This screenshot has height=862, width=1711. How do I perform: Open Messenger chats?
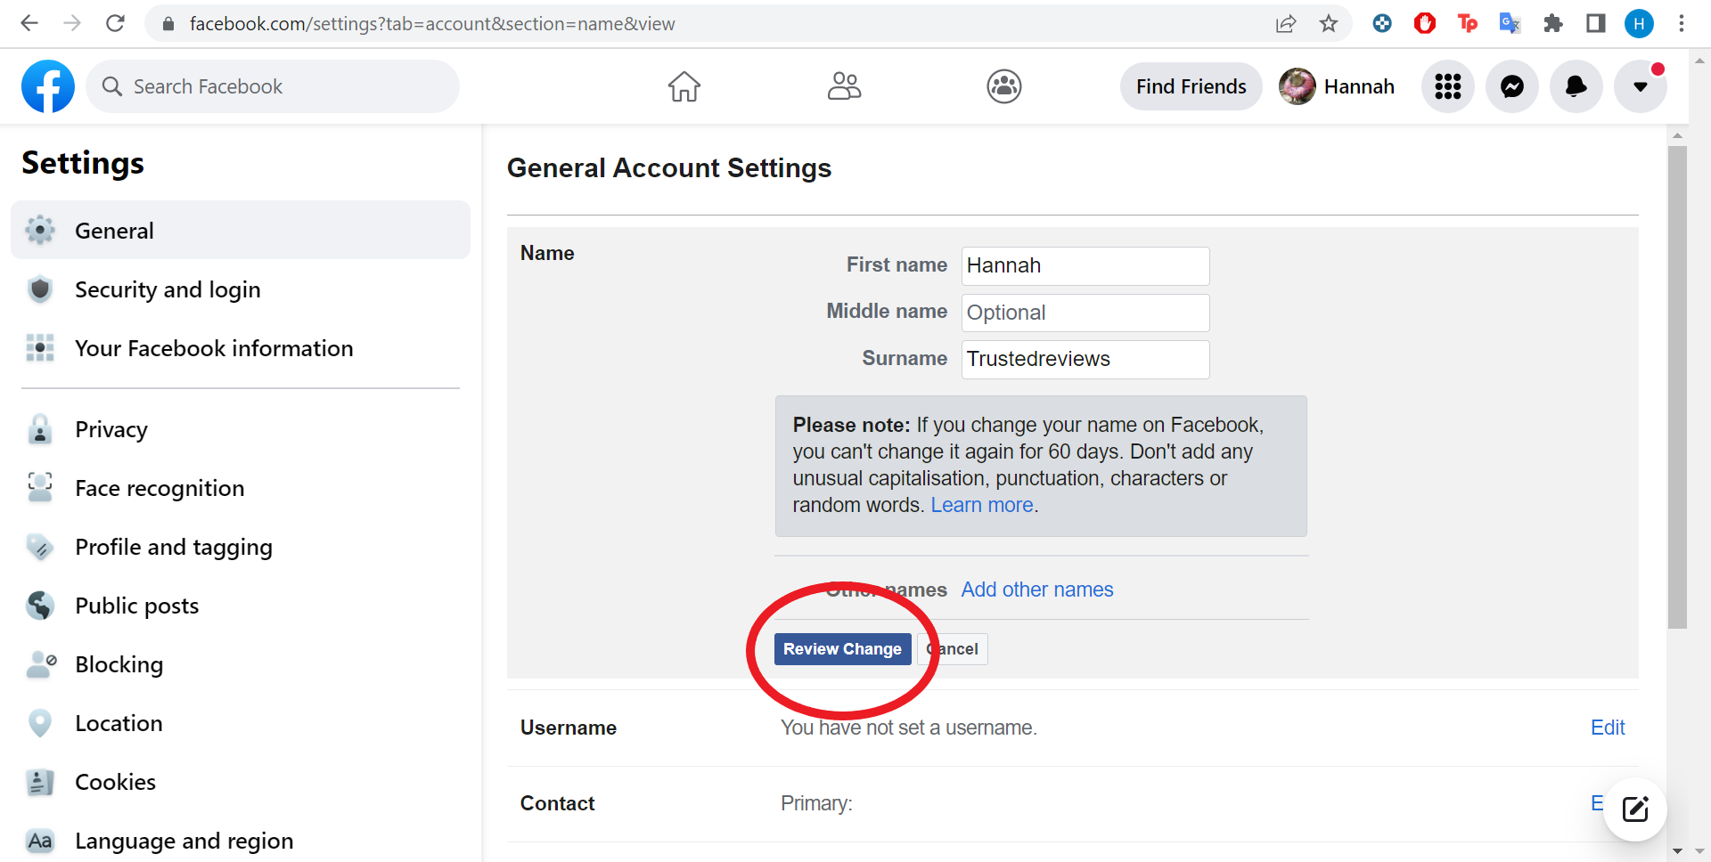(1512, 86)
